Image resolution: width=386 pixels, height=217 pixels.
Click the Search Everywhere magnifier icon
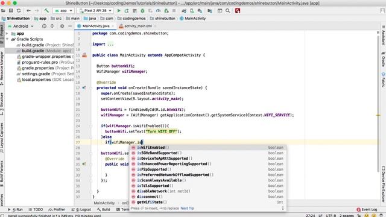(228, 11)
